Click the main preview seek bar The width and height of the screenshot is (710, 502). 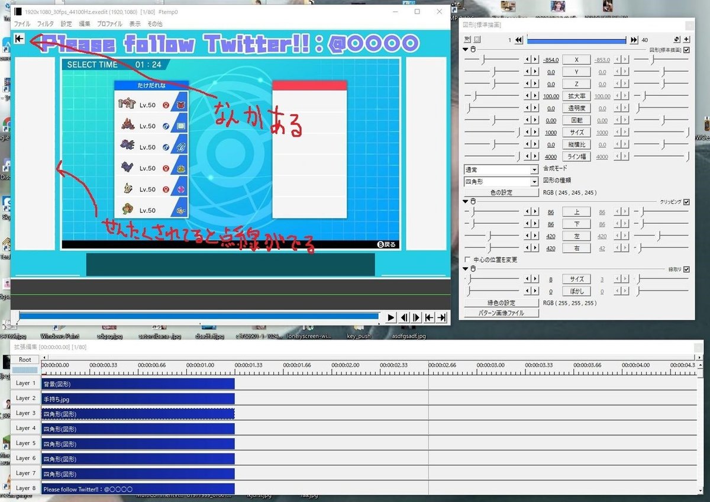[198, 317]
